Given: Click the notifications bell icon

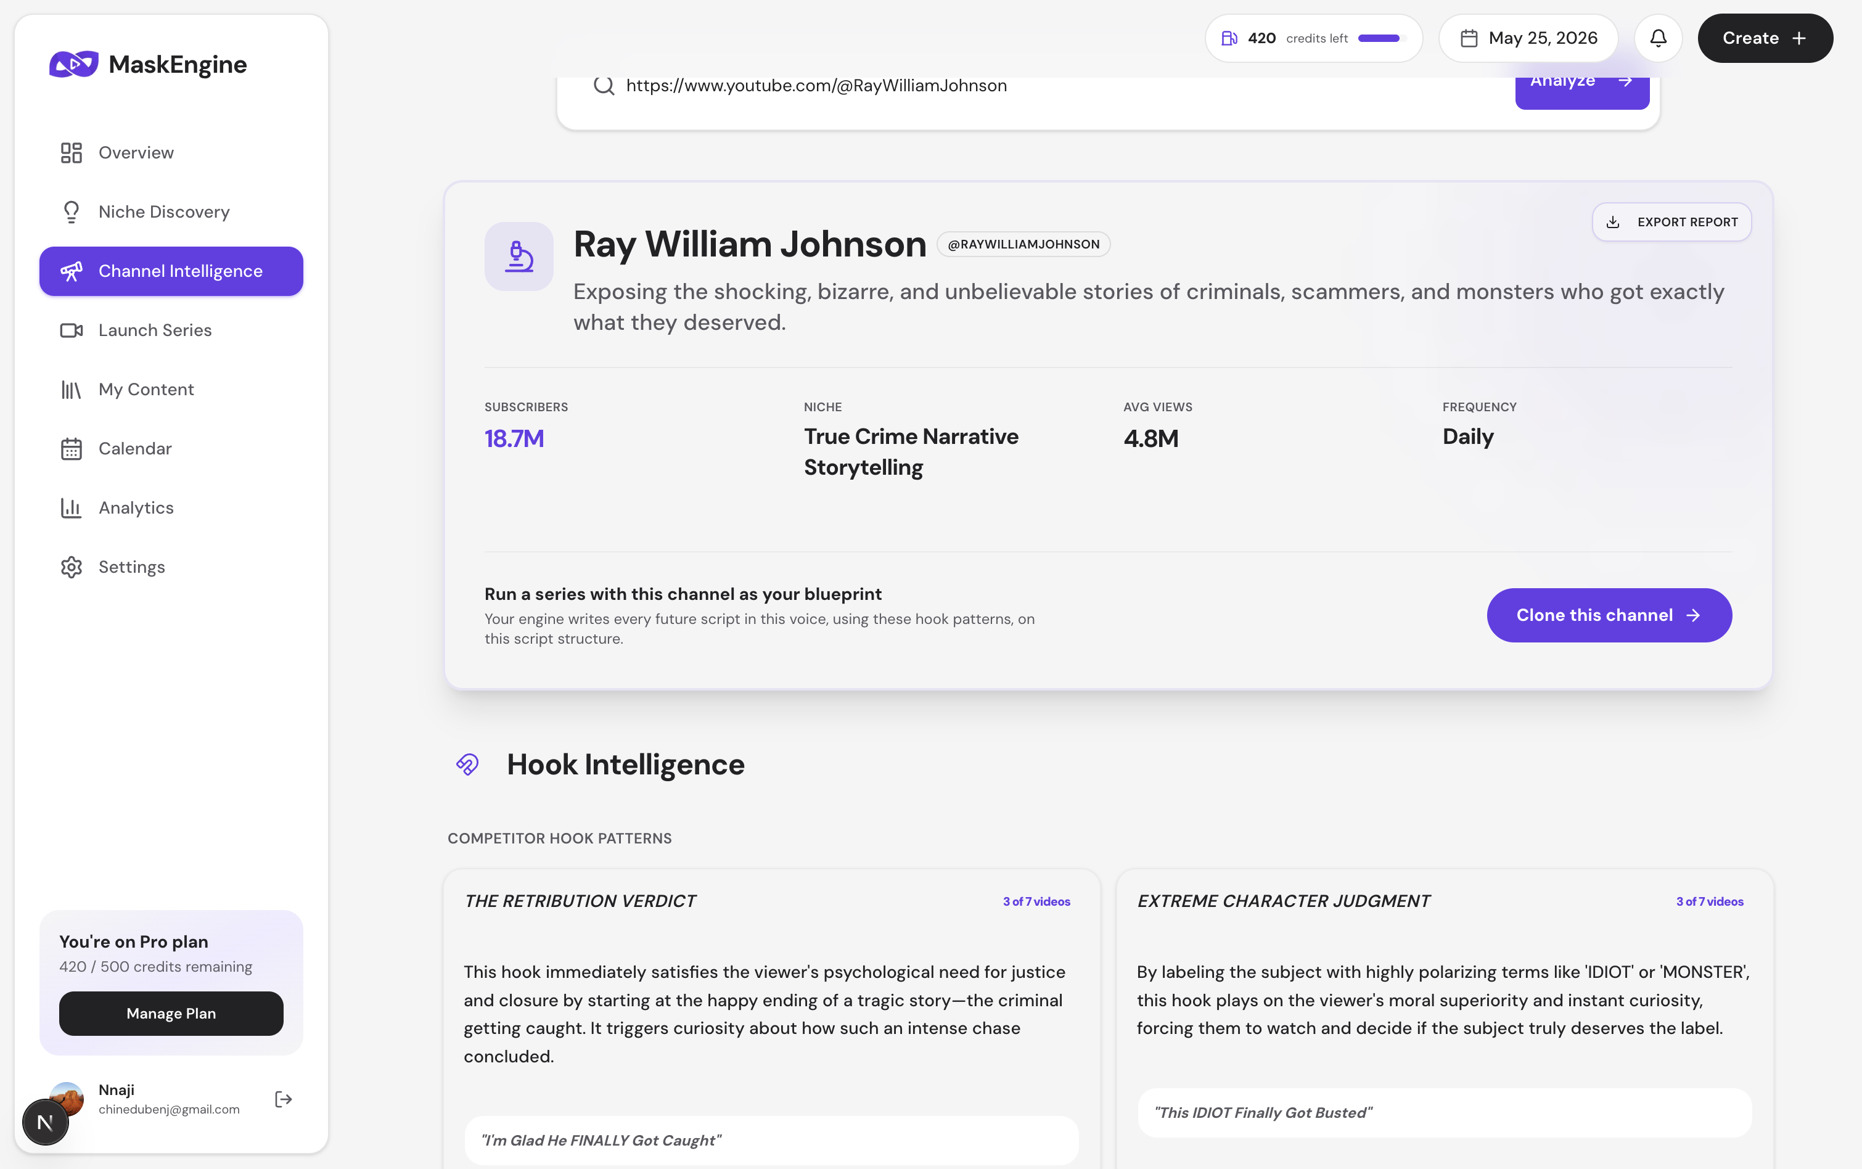Looking at the screenshot, I should point(1658,38).
